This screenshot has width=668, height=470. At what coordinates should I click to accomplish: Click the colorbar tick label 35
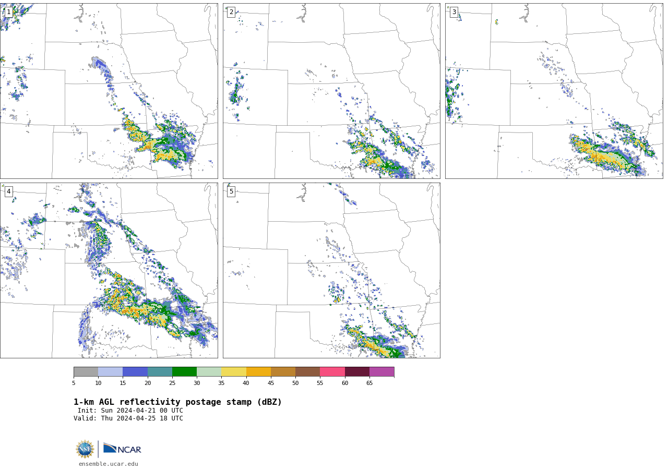click(221, 383)
